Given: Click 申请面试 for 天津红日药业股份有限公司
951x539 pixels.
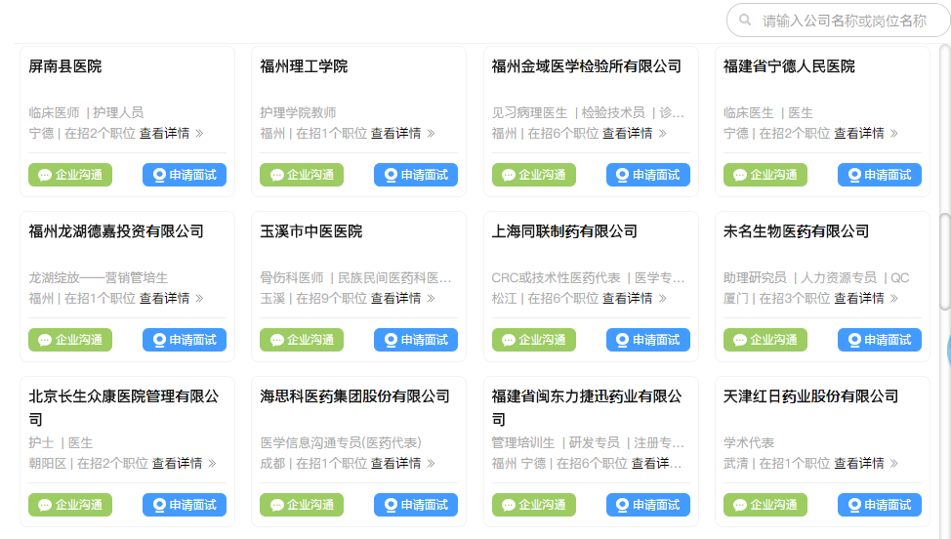Looking at the screenshot, I should [880, 505].
